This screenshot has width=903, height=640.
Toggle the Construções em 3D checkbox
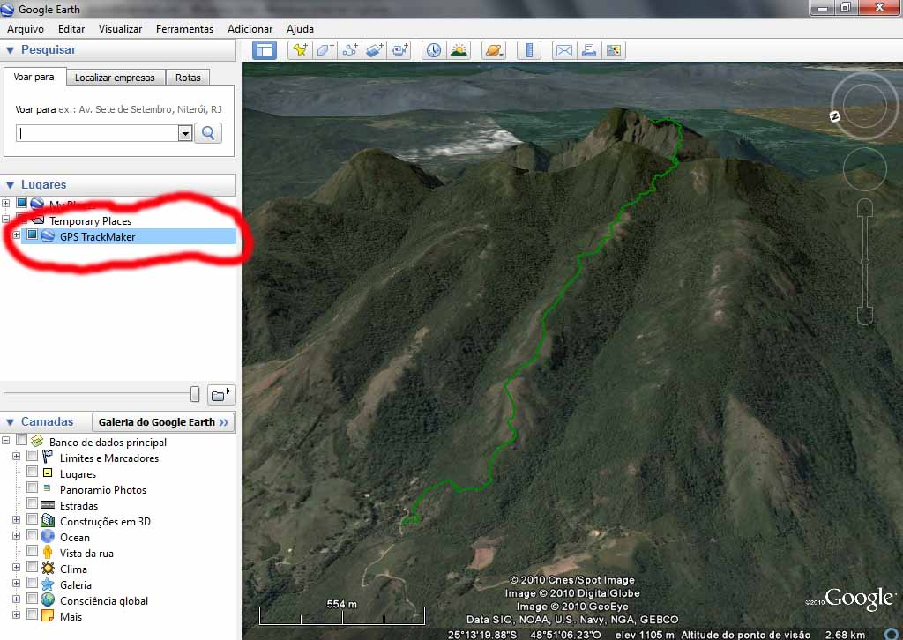click(x=33, y=521)
